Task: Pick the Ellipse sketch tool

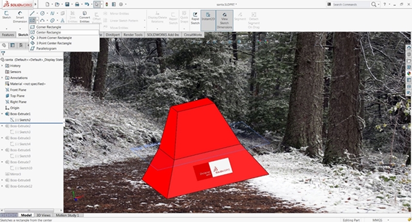Action: pyautogui.click(x=53, y=20)
